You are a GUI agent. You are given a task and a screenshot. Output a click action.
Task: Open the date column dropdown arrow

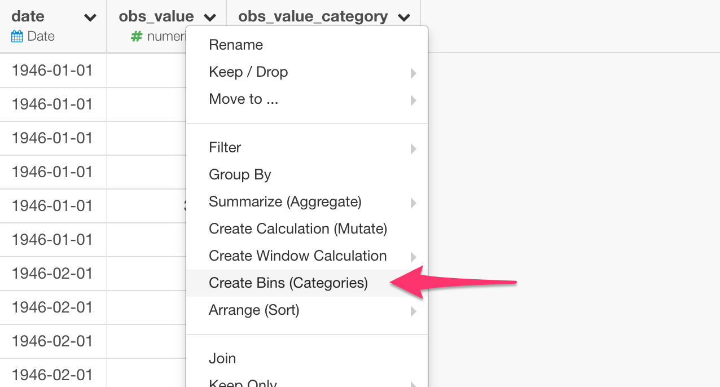pos(90,18)
